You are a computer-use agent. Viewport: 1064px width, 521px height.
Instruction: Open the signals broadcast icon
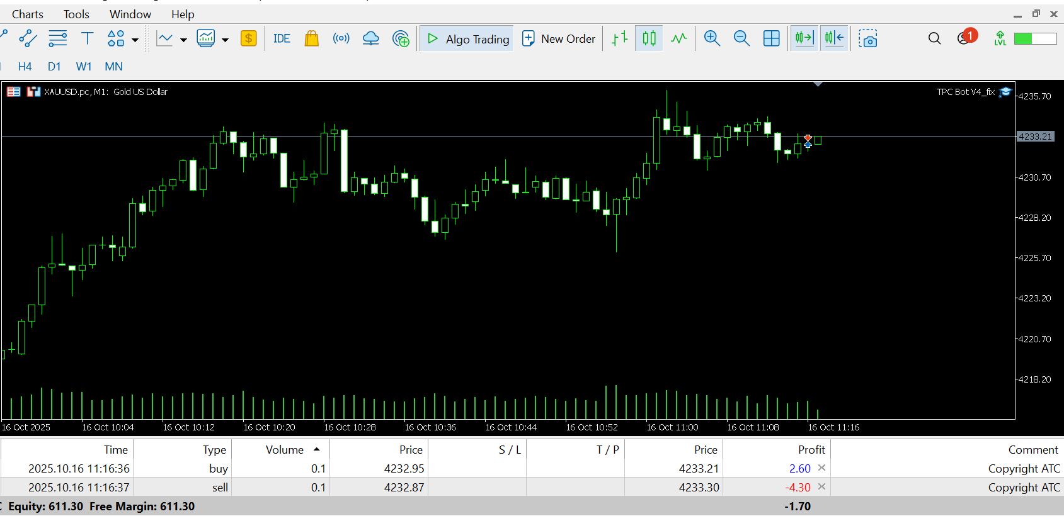click(341, 39)
